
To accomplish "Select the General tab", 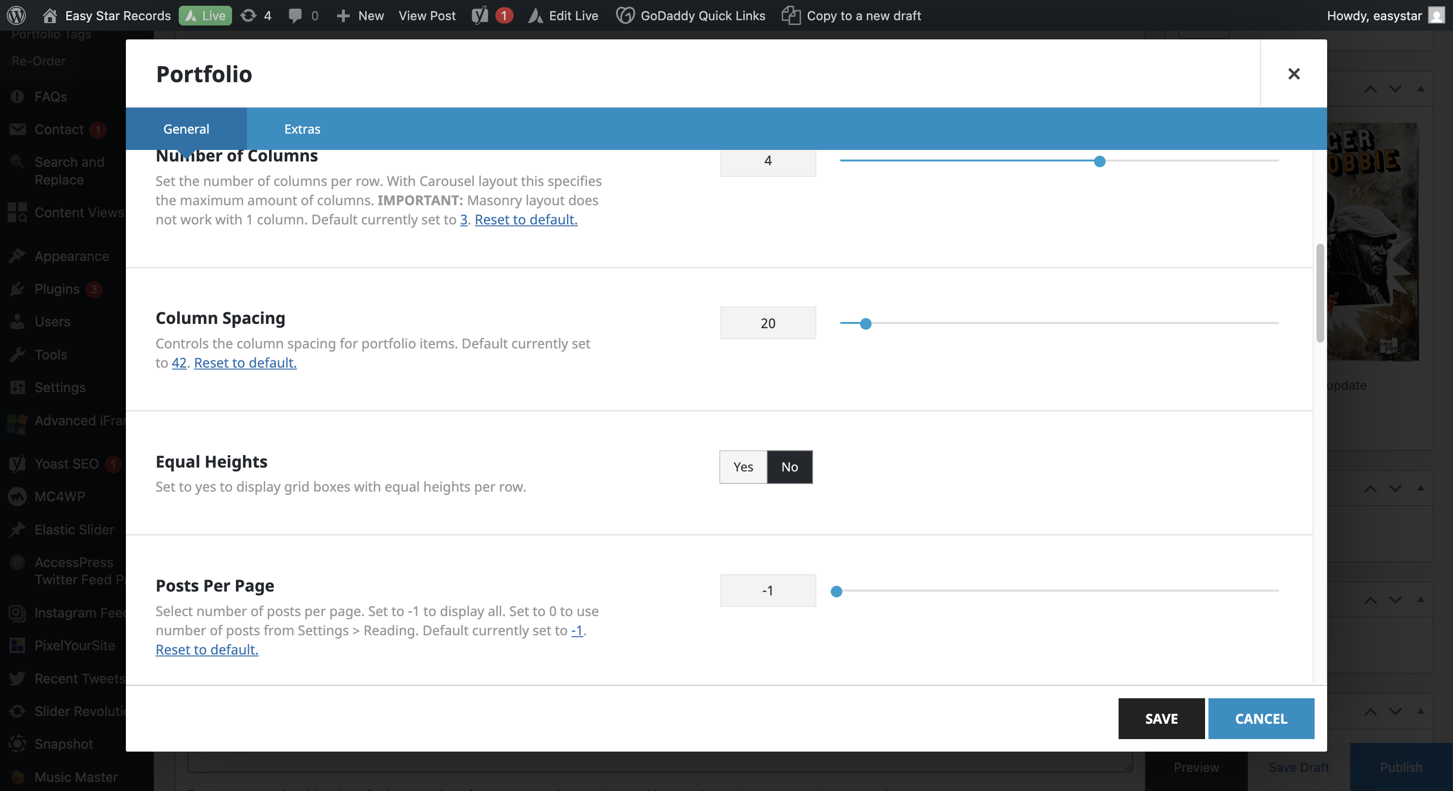I will (x=186, y=129).
